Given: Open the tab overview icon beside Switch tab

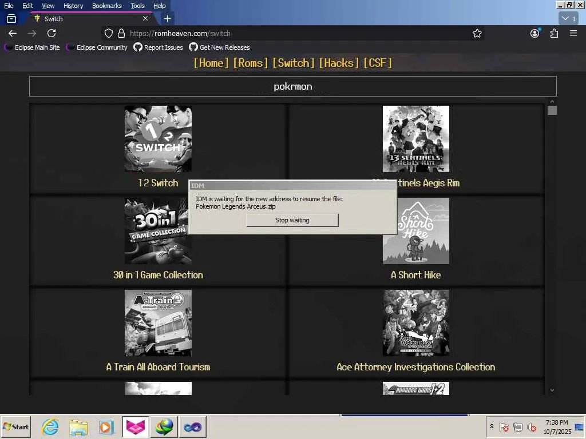Looking at the screenshot, I should (11, 18).
